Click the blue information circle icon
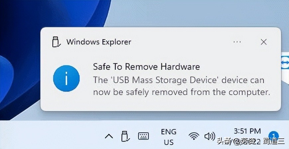Screen dimensions: 289x149 (x=66, y=78)
